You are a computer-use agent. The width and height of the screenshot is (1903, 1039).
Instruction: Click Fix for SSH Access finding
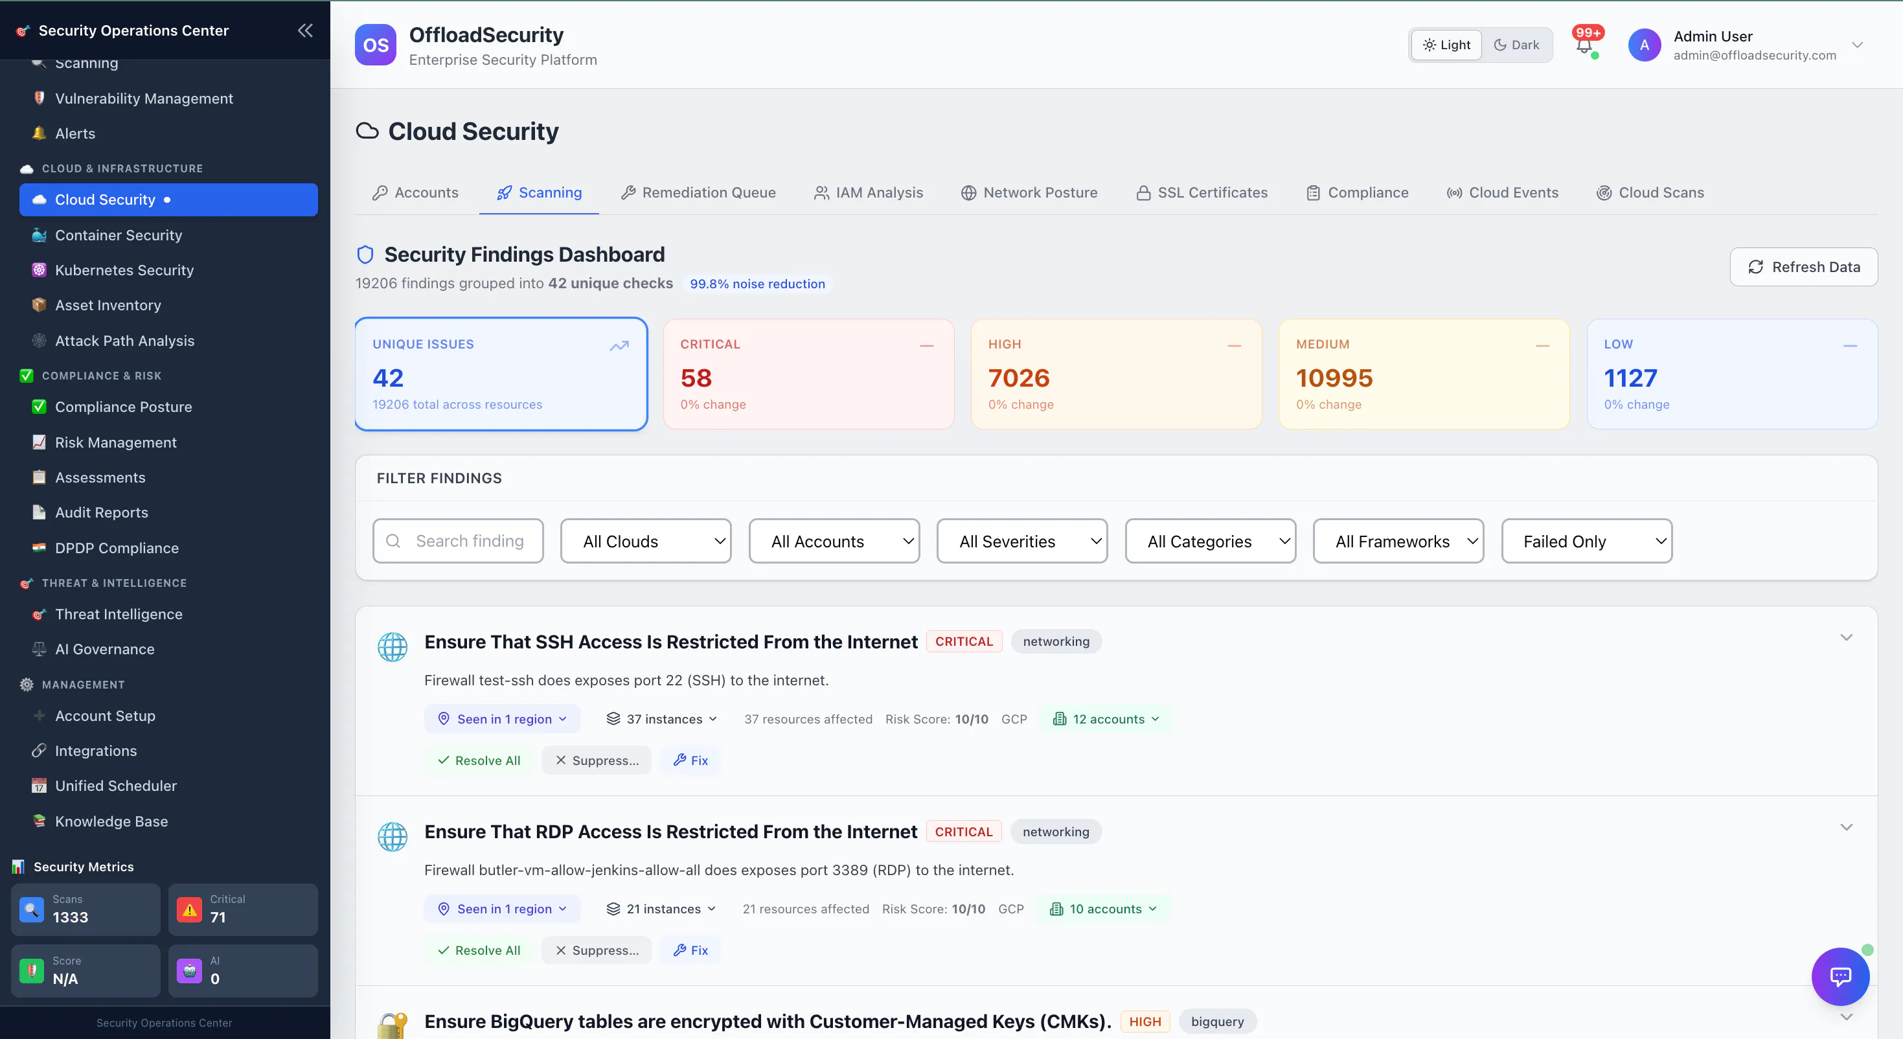click(x=690, y=760)
